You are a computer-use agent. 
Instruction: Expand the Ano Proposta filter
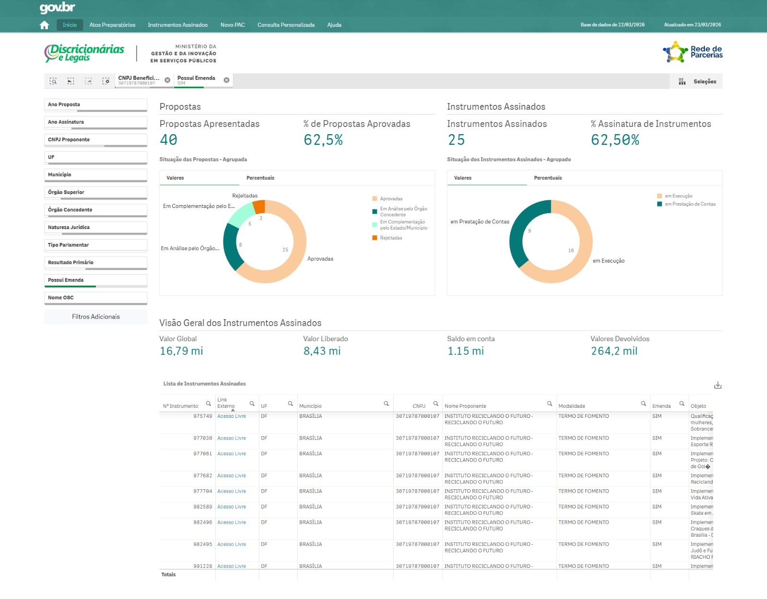click(95, 104)
